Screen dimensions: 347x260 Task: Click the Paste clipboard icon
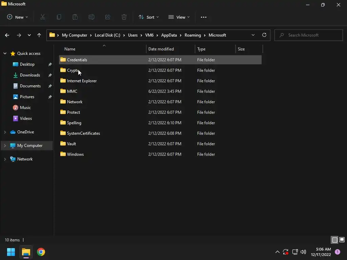coord(75,17)
